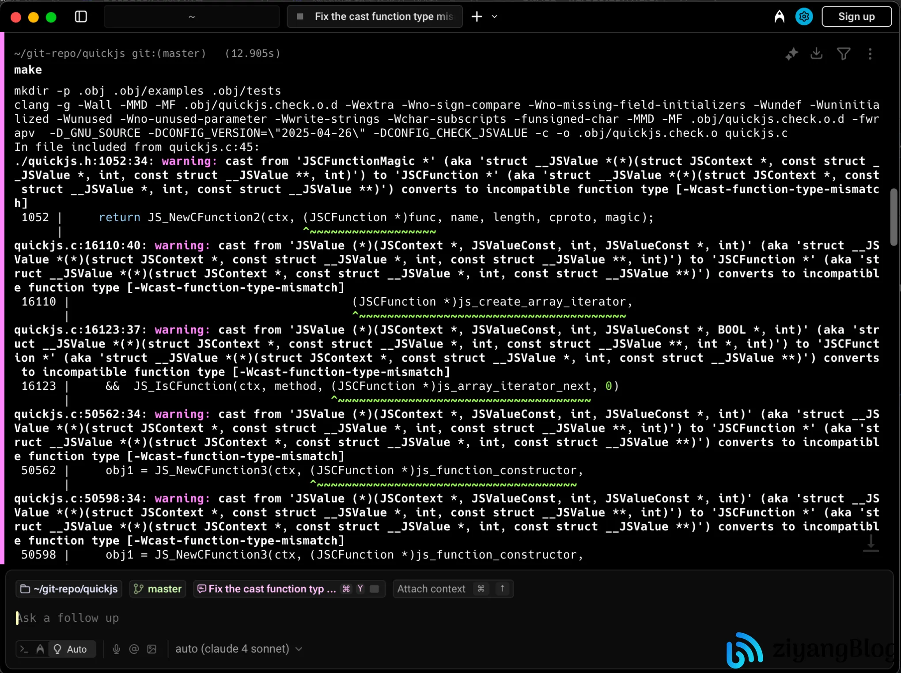Click the 'make' command text

28,70
